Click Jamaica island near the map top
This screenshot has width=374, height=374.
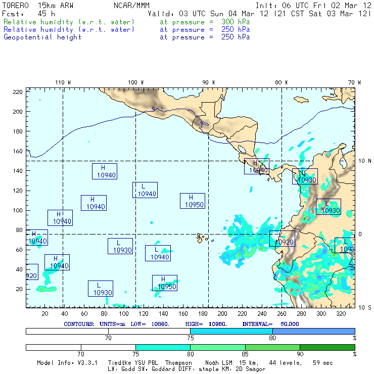pos(301,99)
